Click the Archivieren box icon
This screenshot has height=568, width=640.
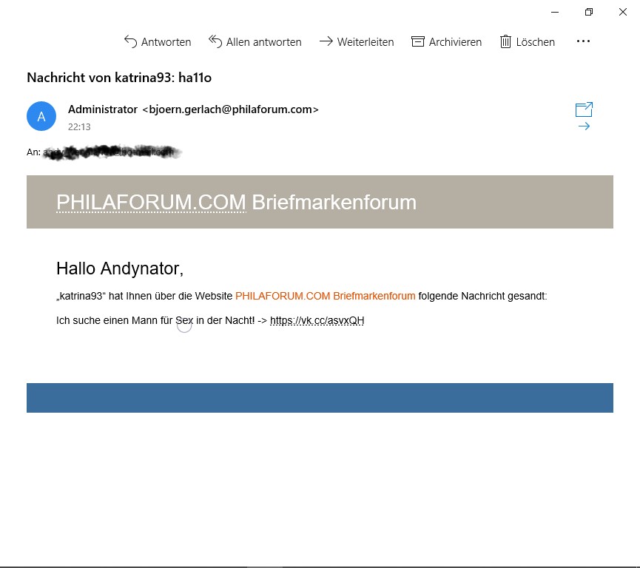tap(417, 41)
